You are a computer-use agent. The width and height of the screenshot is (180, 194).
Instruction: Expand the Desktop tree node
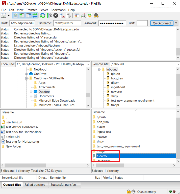31,92
